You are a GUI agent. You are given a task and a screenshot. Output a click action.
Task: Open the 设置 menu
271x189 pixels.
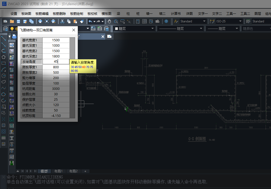[x=14, y=13]
